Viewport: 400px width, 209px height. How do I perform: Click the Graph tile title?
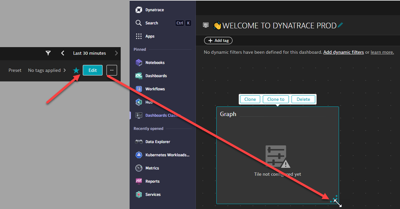click(x=228, y=114)
